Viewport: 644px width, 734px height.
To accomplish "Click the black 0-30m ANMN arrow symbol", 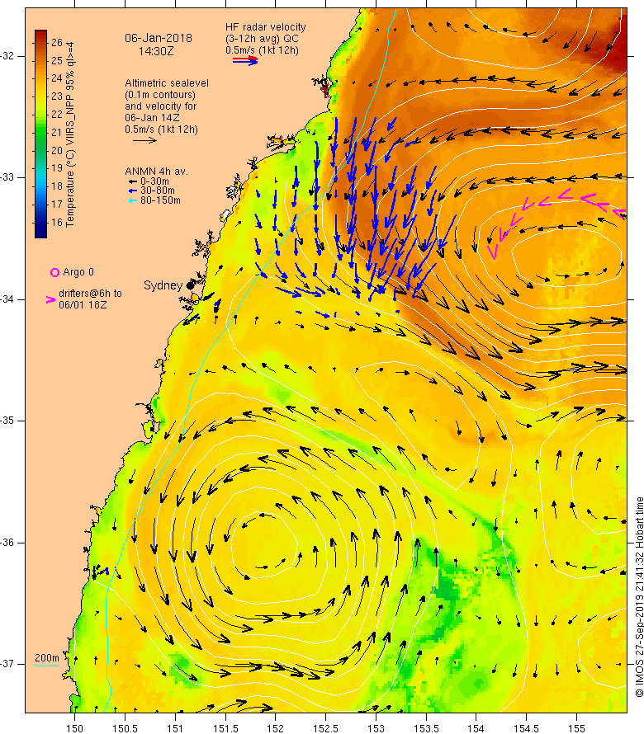I will (133, 181).
